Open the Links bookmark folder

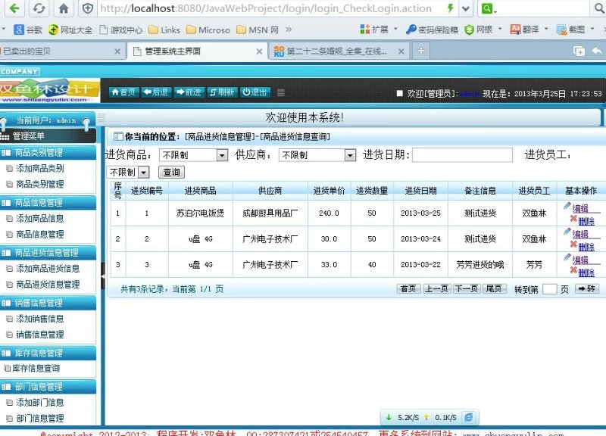pos(164,30)
